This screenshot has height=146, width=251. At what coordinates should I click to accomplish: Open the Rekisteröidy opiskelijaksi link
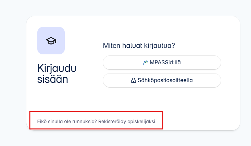[x=127, y=121]
